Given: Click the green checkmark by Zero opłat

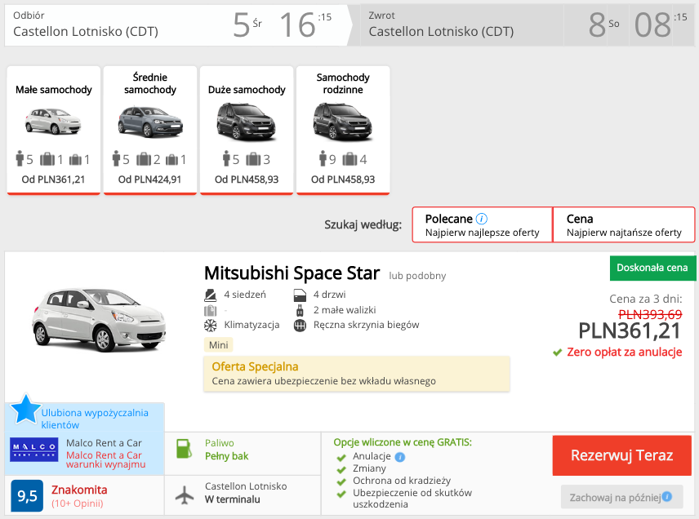Looking at the screenshot, I should pyautogui.click(x=557, y=353).
